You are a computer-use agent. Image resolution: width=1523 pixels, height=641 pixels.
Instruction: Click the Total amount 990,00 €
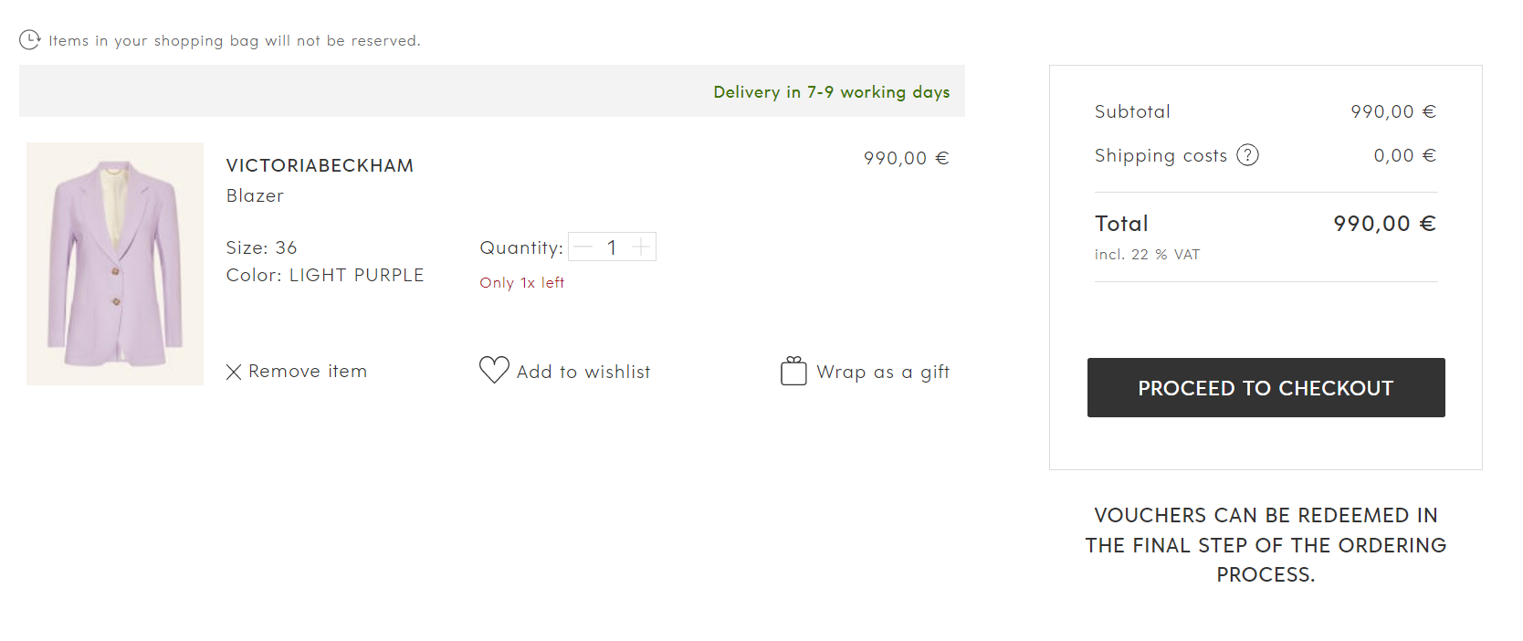pos(1385,224)
